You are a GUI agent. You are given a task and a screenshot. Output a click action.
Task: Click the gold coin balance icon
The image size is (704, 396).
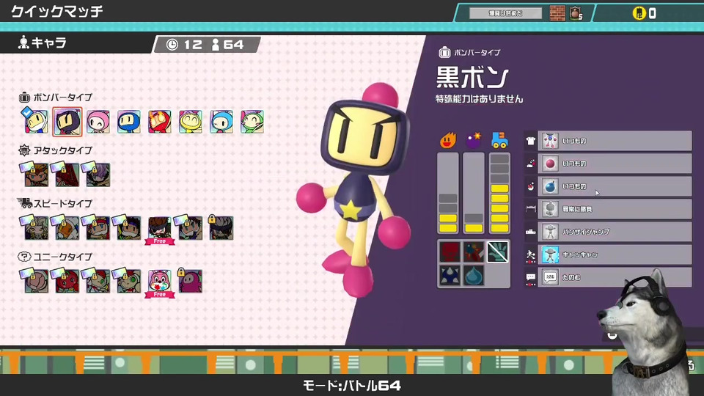(x=639, y=13)
